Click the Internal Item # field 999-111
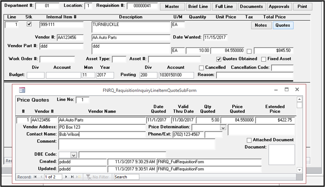 click(61, 24)
